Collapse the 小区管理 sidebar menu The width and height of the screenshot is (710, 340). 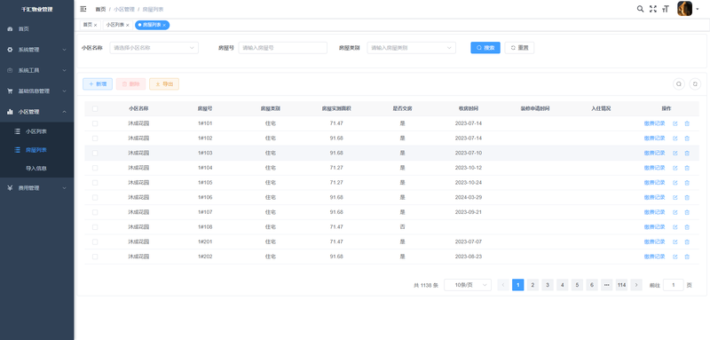point(36,112)
